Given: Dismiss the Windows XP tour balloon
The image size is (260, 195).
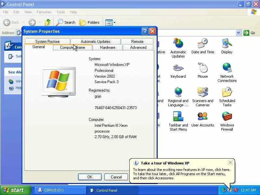Looking at the screenshot, I should click(x=230, y=163).
